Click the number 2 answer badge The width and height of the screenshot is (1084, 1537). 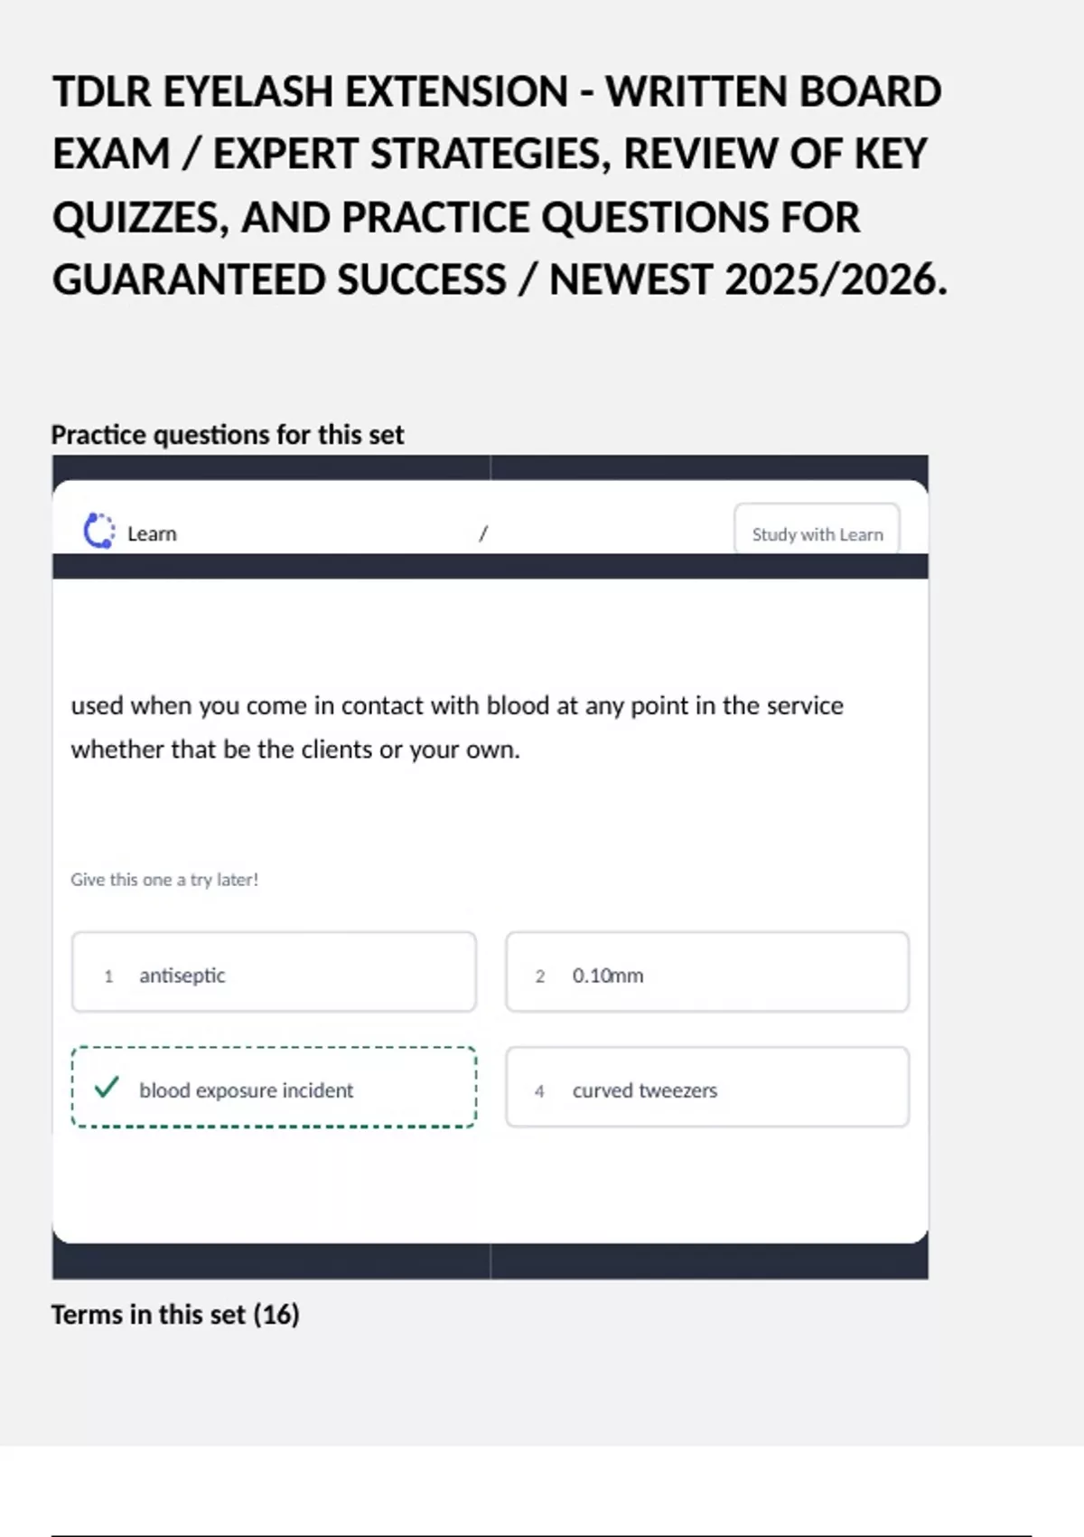[540, 976]
